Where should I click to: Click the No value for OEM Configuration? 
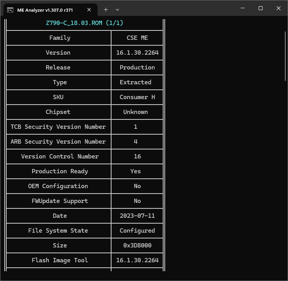(137, 186)
